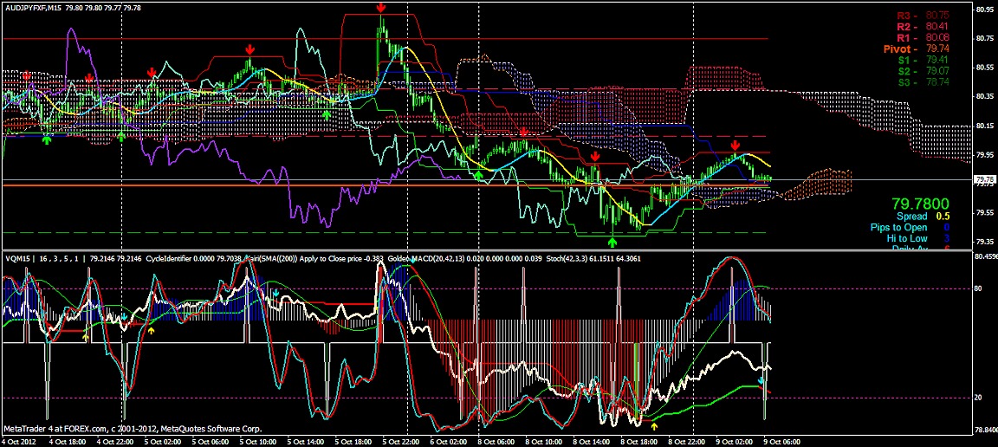Select 9 Oct 06:00 on the time axis

click(x=781, y=441)
